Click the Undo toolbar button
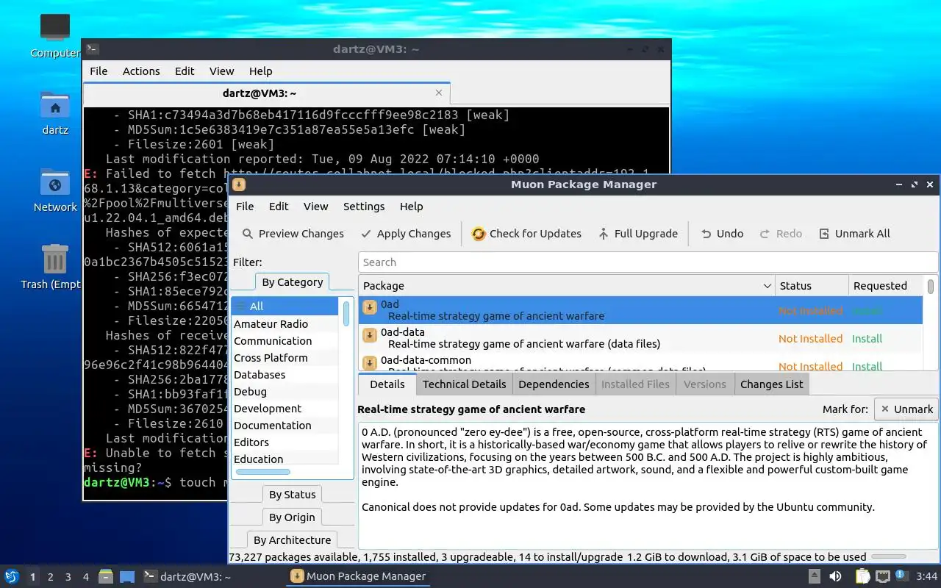This screenshot has height=588, width=941. pos(722,234)
